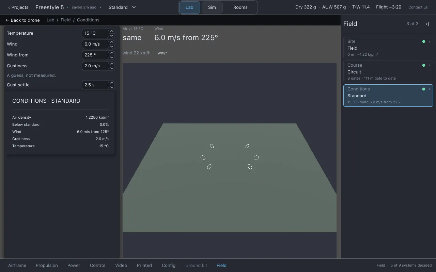Open the Power system tab
This screenshot has height=272, width=436.
pos(74,265)
